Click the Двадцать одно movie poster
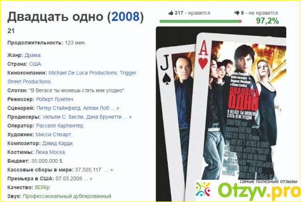The image size is (301, 202). (221, 114)
